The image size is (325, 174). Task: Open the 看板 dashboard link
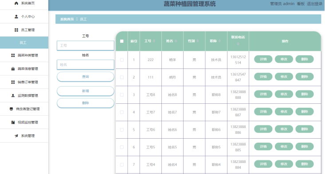[x=301, y=4]
